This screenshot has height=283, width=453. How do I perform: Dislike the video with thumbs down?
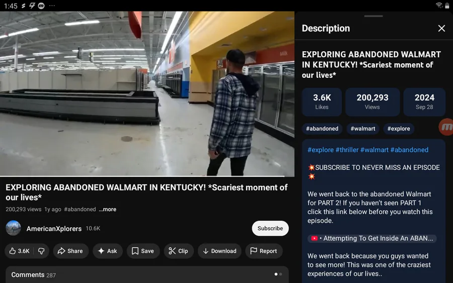tap(41, 251)
